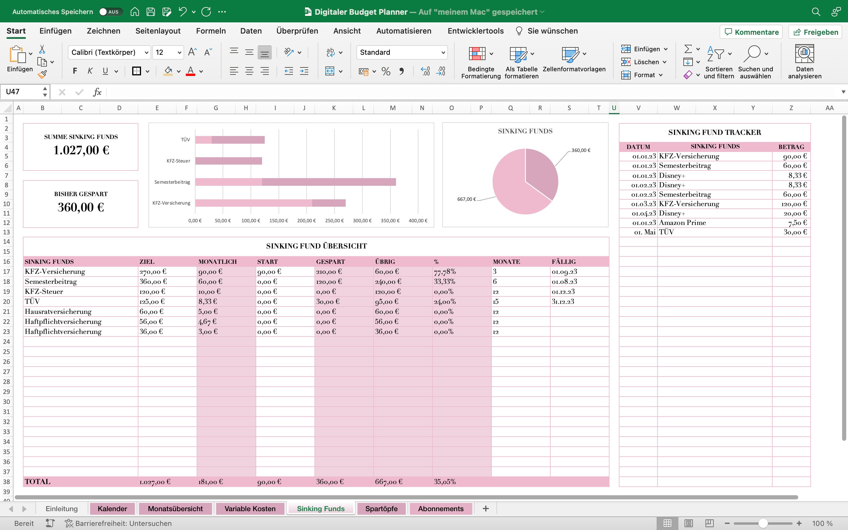Click the fill color bucket swatch
The image size is (848, 530).
168,71
